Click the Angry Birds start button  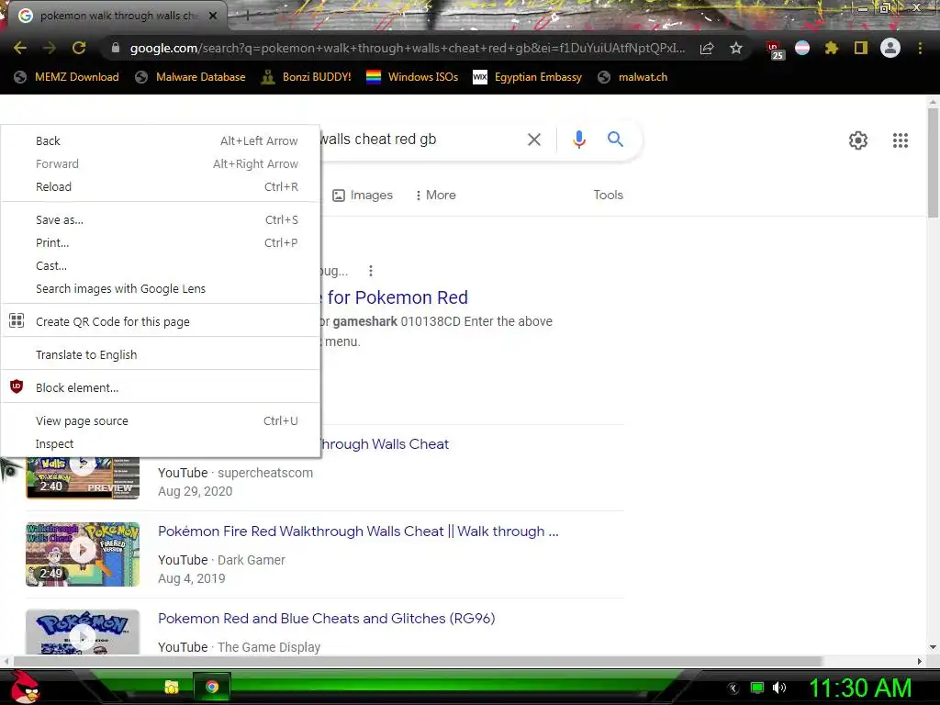(24, 687)
